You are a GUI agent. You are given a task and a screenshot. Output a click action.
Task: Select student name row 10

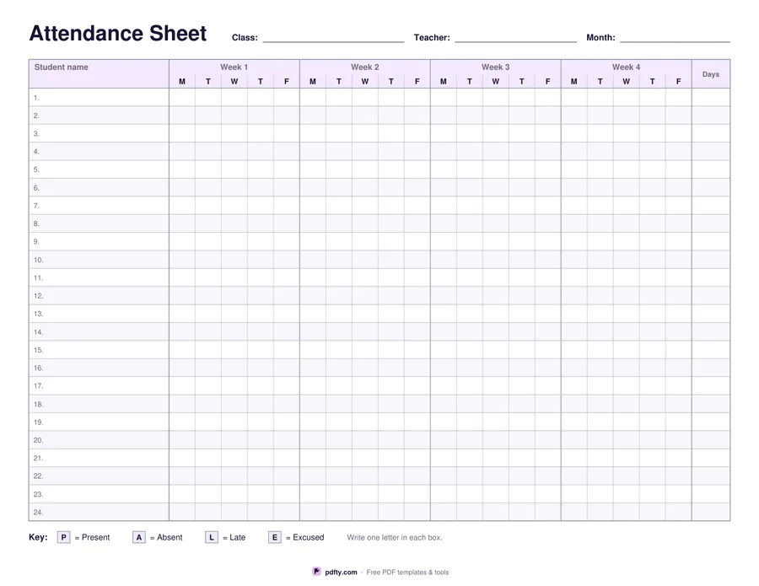point(99,260)
